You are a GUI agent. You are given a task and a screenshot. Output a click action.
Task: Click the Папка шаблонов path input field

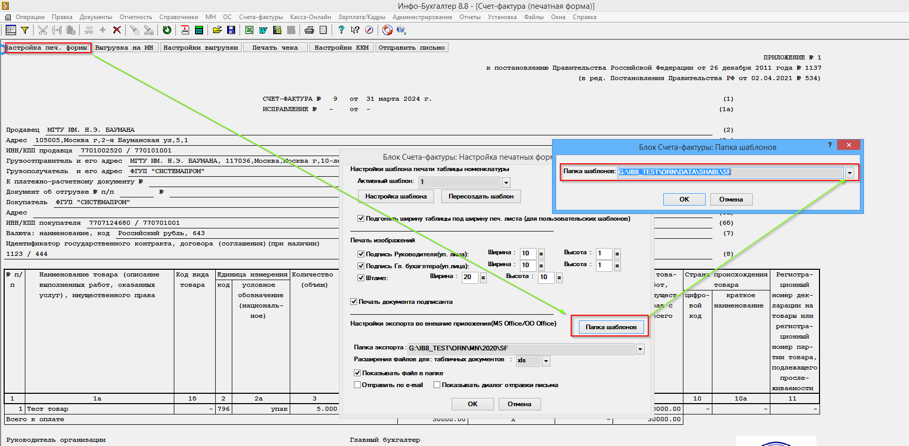[x=731, y=172]
